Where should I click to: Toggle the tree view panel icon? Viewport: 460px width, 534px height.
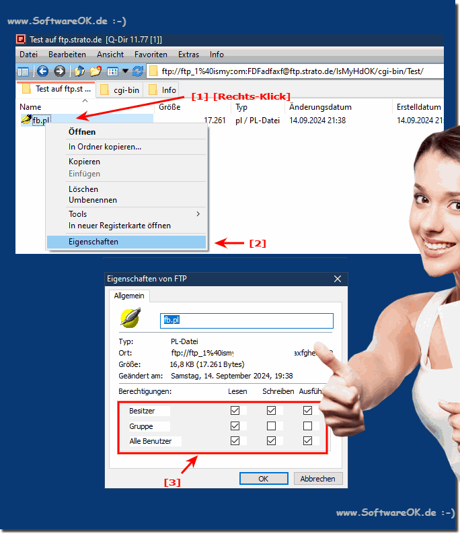click(23, 71)
